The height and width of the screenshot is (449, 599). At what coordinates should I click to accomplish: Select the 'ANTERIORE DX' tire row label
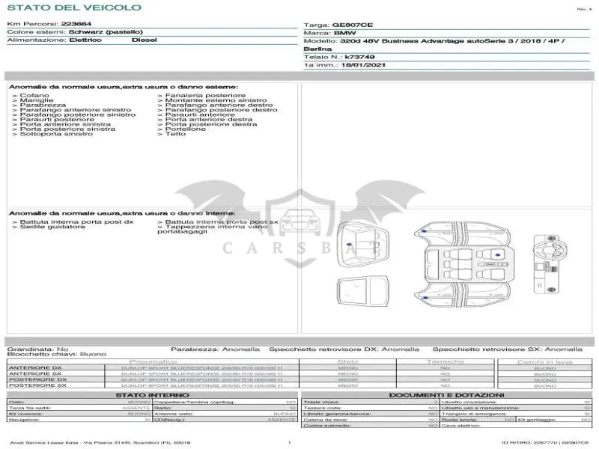pos(35,368)
